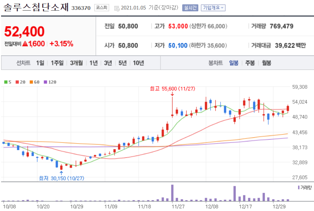Click the 최고 55,600 (11/27) chart marker
Screen dimensions: 314x211
pos(172,89)
